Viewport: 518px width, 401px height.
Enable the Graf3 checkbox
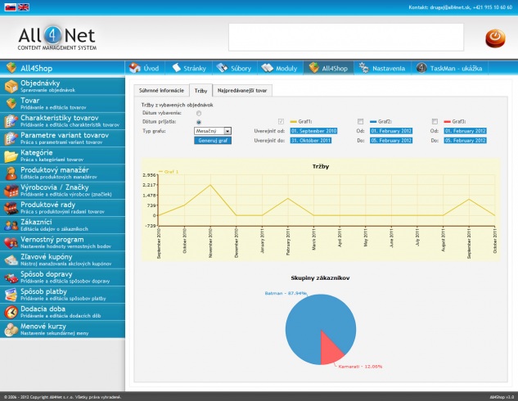tap(435, 121)
